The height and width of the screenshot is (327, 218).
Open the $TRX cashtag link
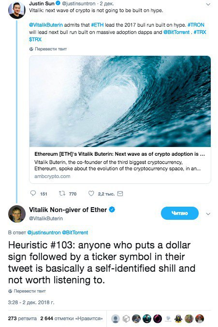pos(35,39)
